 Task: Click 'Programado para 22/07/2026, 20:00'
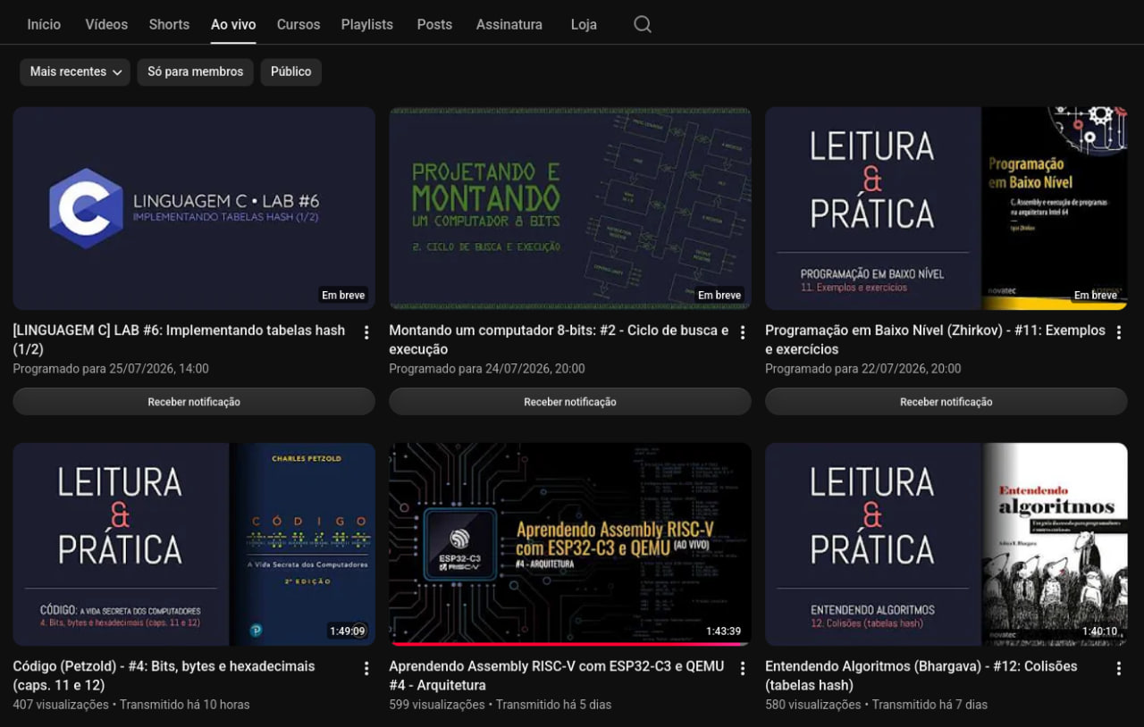tap(863, 369)
